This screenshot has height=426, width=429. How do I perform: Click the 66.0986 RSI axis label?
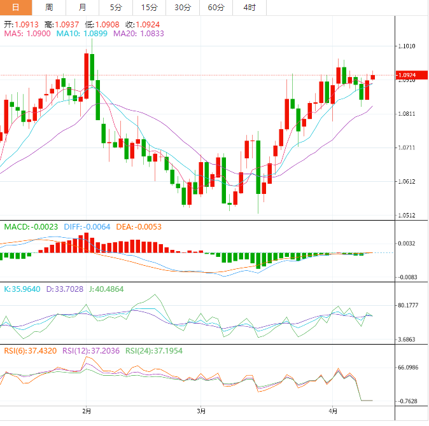pos(408,368)
